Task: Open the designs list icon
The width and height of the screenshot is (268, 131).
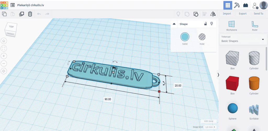Action: click(13, 5)
